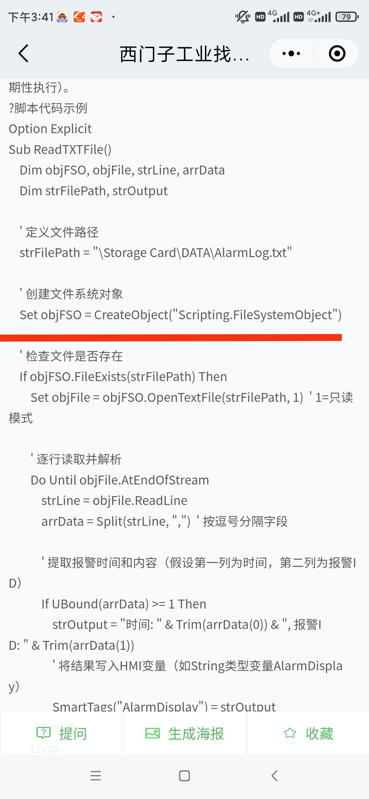369x799 pixels.
Task: Tap the page title 西门子工业找…
Action: [184, 54]
